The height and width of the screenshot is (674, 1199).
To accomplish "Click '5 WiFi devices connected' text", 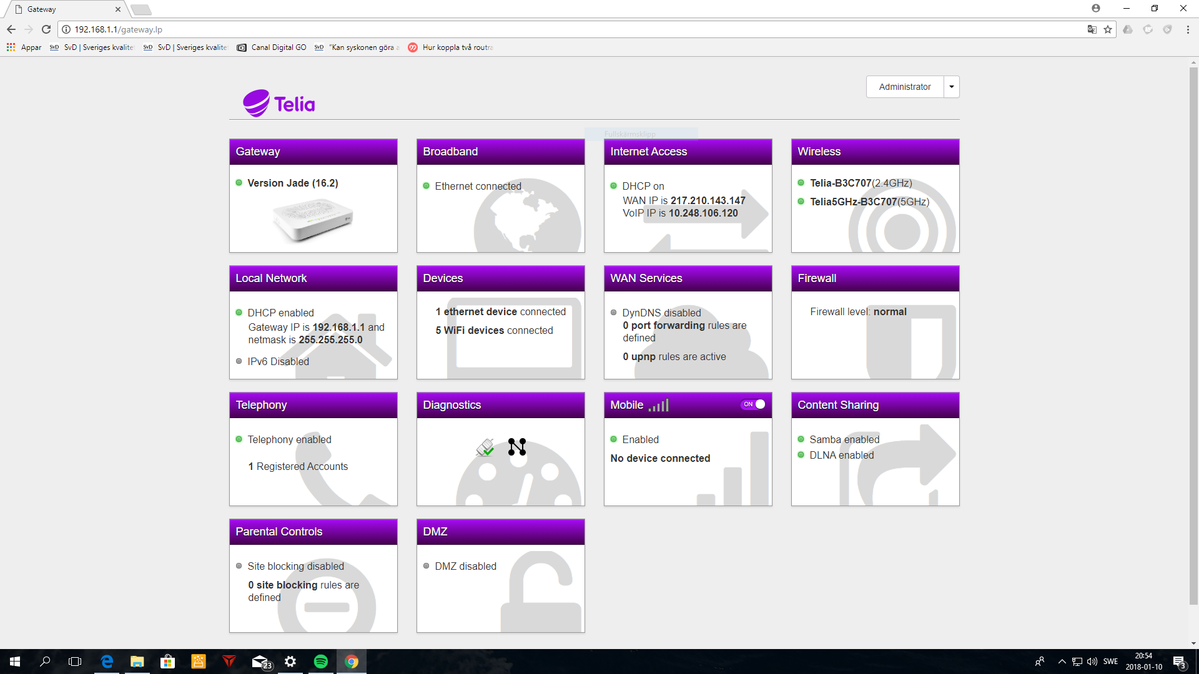I will click(x=494, y=330).
